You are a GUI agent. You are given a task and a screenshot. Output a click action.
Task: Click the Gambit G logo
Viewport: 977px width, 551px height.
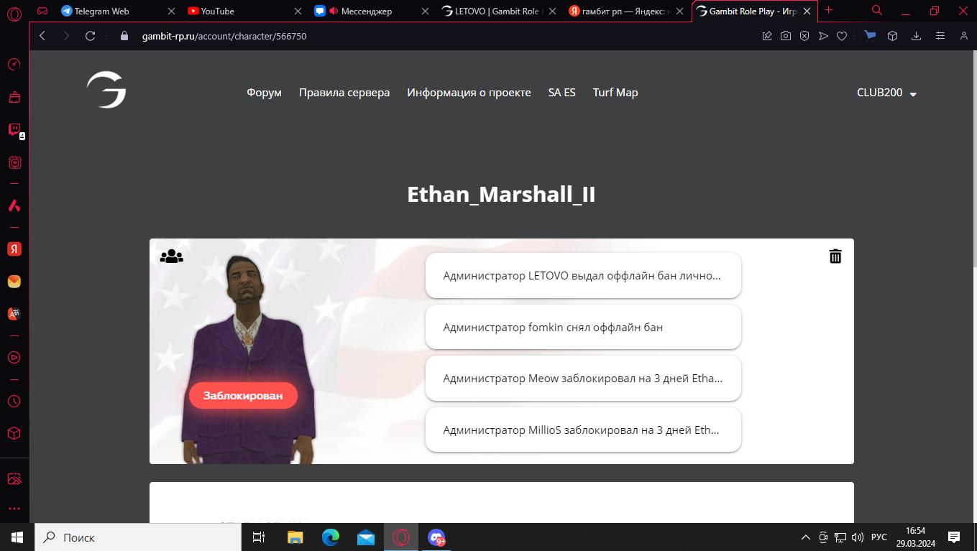click(x=106, y=91)
